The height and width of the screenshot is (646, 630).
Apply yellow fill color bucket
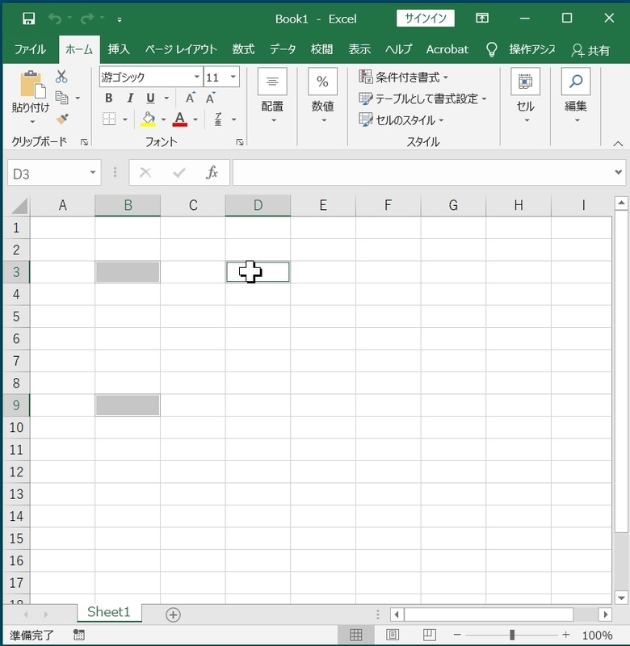[149, 119]
